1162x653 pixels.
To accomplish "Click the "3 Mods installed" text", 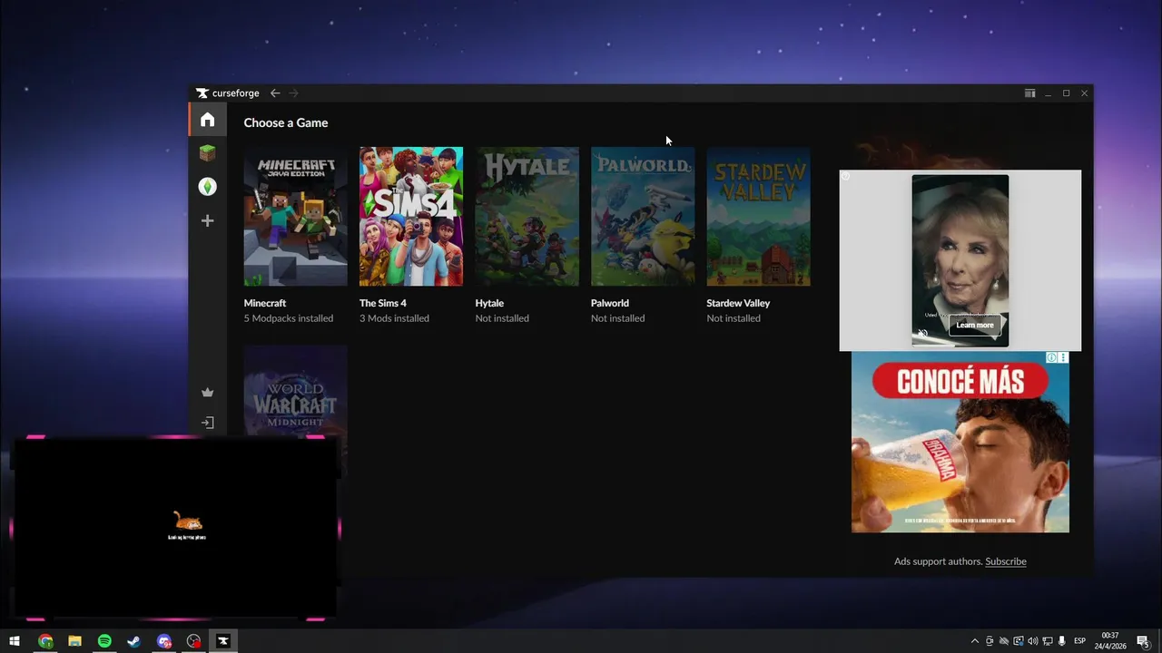I will pyautogui.click(x=394, y=318).
